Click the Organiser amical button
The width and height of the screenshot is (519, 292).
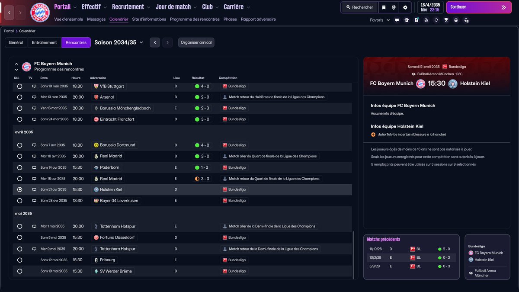196,42
